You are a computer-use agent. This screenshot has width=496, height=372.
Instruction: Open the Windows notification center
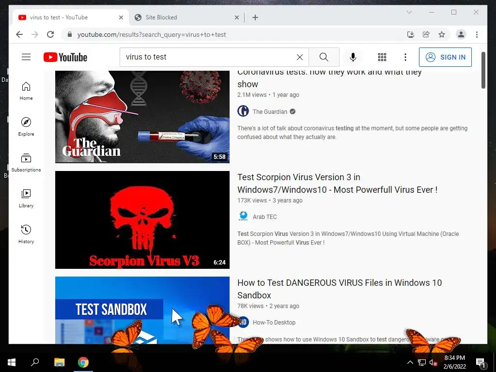click(x=480, y=362)
